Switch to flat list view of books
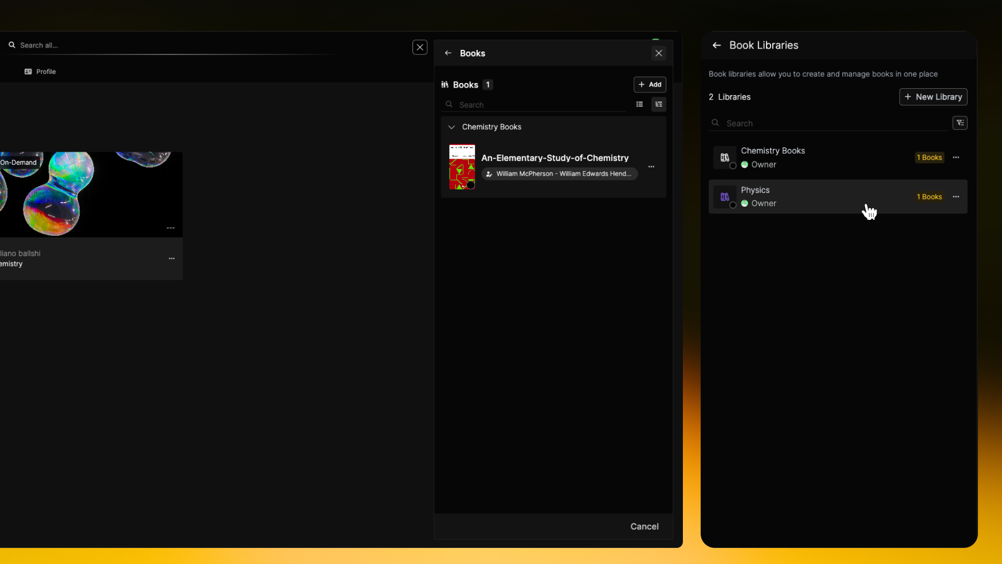 639,104
